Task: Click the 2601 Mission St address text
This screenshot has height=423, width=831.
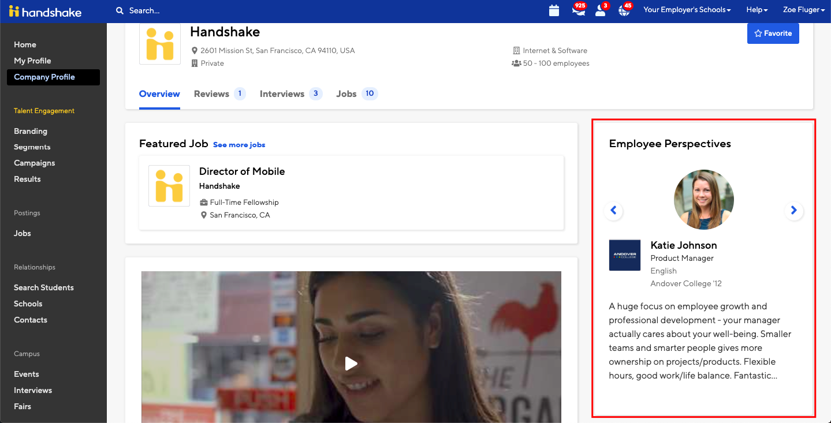Action: pyautogui.click(x=277, y=51)
